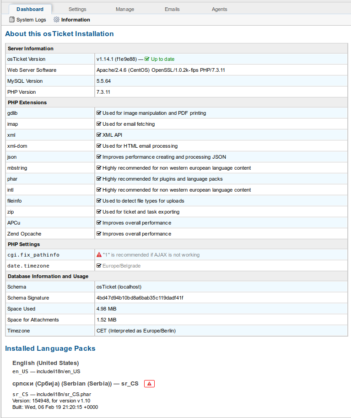Viewport: 351px width, 418px height.
Task: Click the schema signature hash value
Action: tap(140, 298)
